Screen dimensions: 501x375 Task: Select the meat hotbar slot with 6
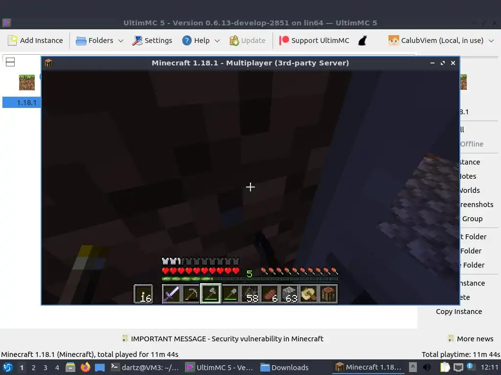[x=270, y=294]
